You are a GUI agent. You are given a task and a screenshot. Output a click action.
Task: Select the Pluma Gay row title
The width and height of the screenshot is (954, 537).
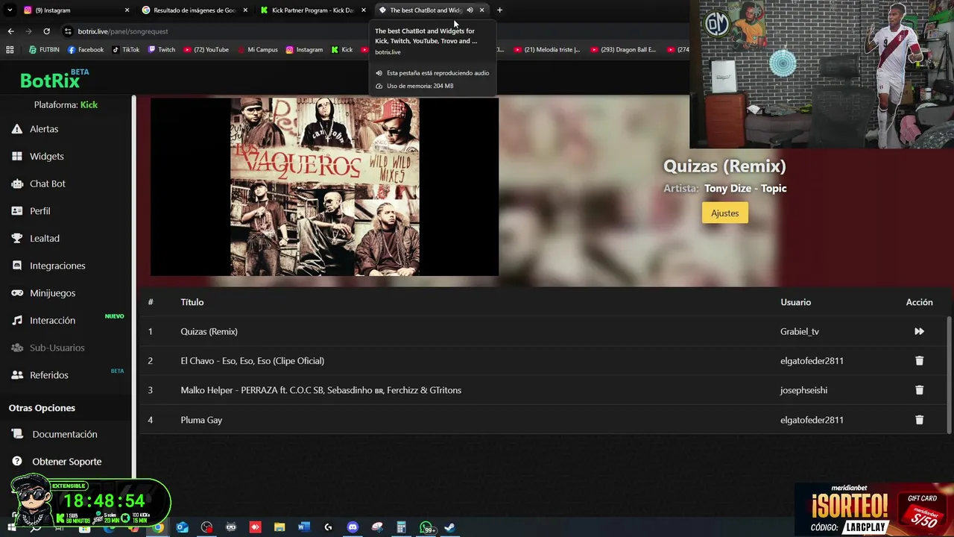click(201, 420)
